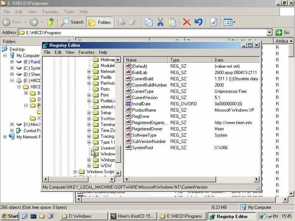Click registry values pane horizontal scroll right arrow
Viewport: 295px width, 221px height.
[256, 179]
